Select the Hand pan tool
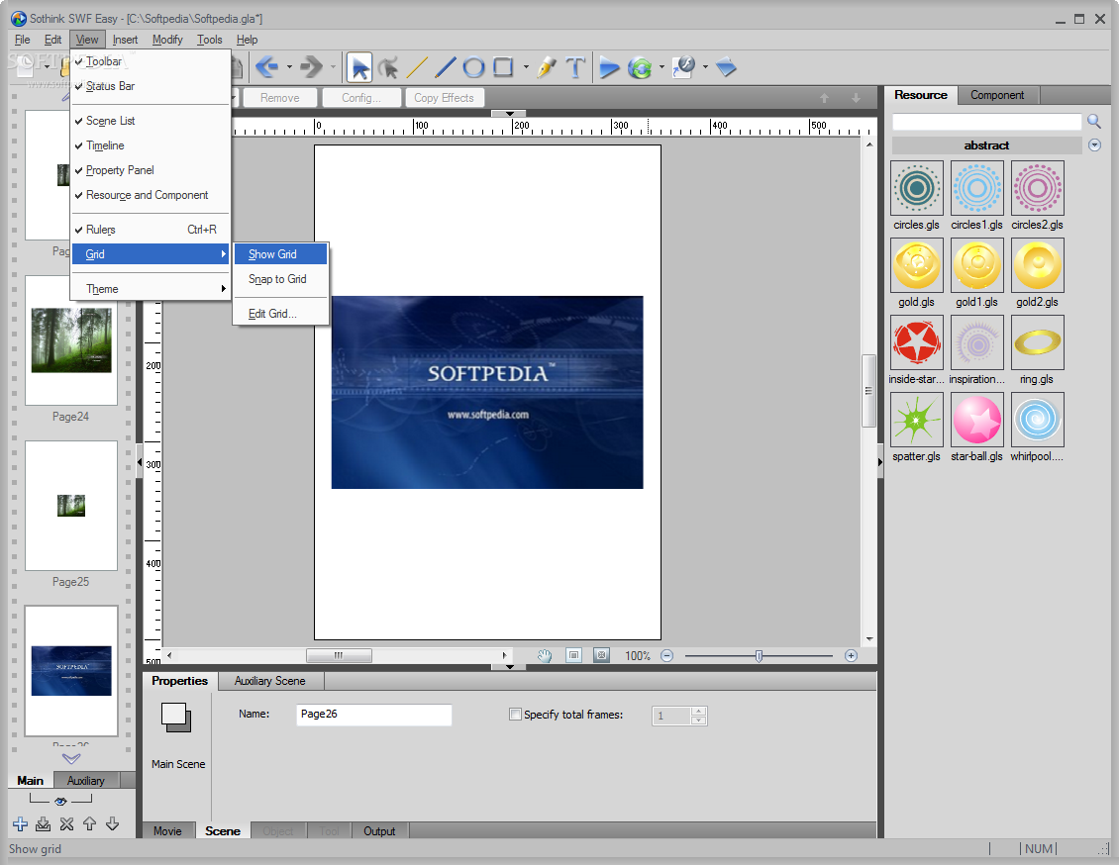The height and width of the screenshot is (865, 1119). point(545,655)
